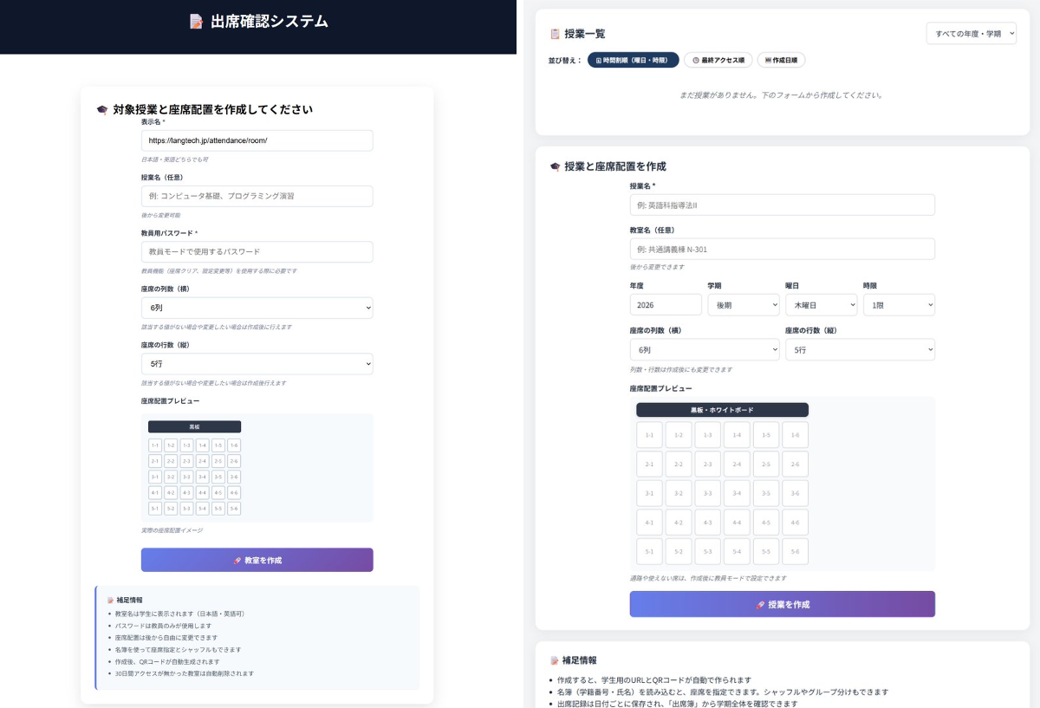This screenshot has height=708, width=1040.
Task: Click the graduation cap icon beside 授業と座席配置を作成
Action: click(x=555, y=166)
